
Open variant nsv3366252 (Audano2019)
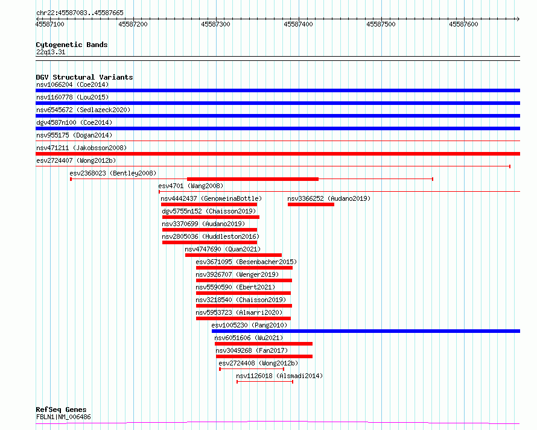point(329,198)
